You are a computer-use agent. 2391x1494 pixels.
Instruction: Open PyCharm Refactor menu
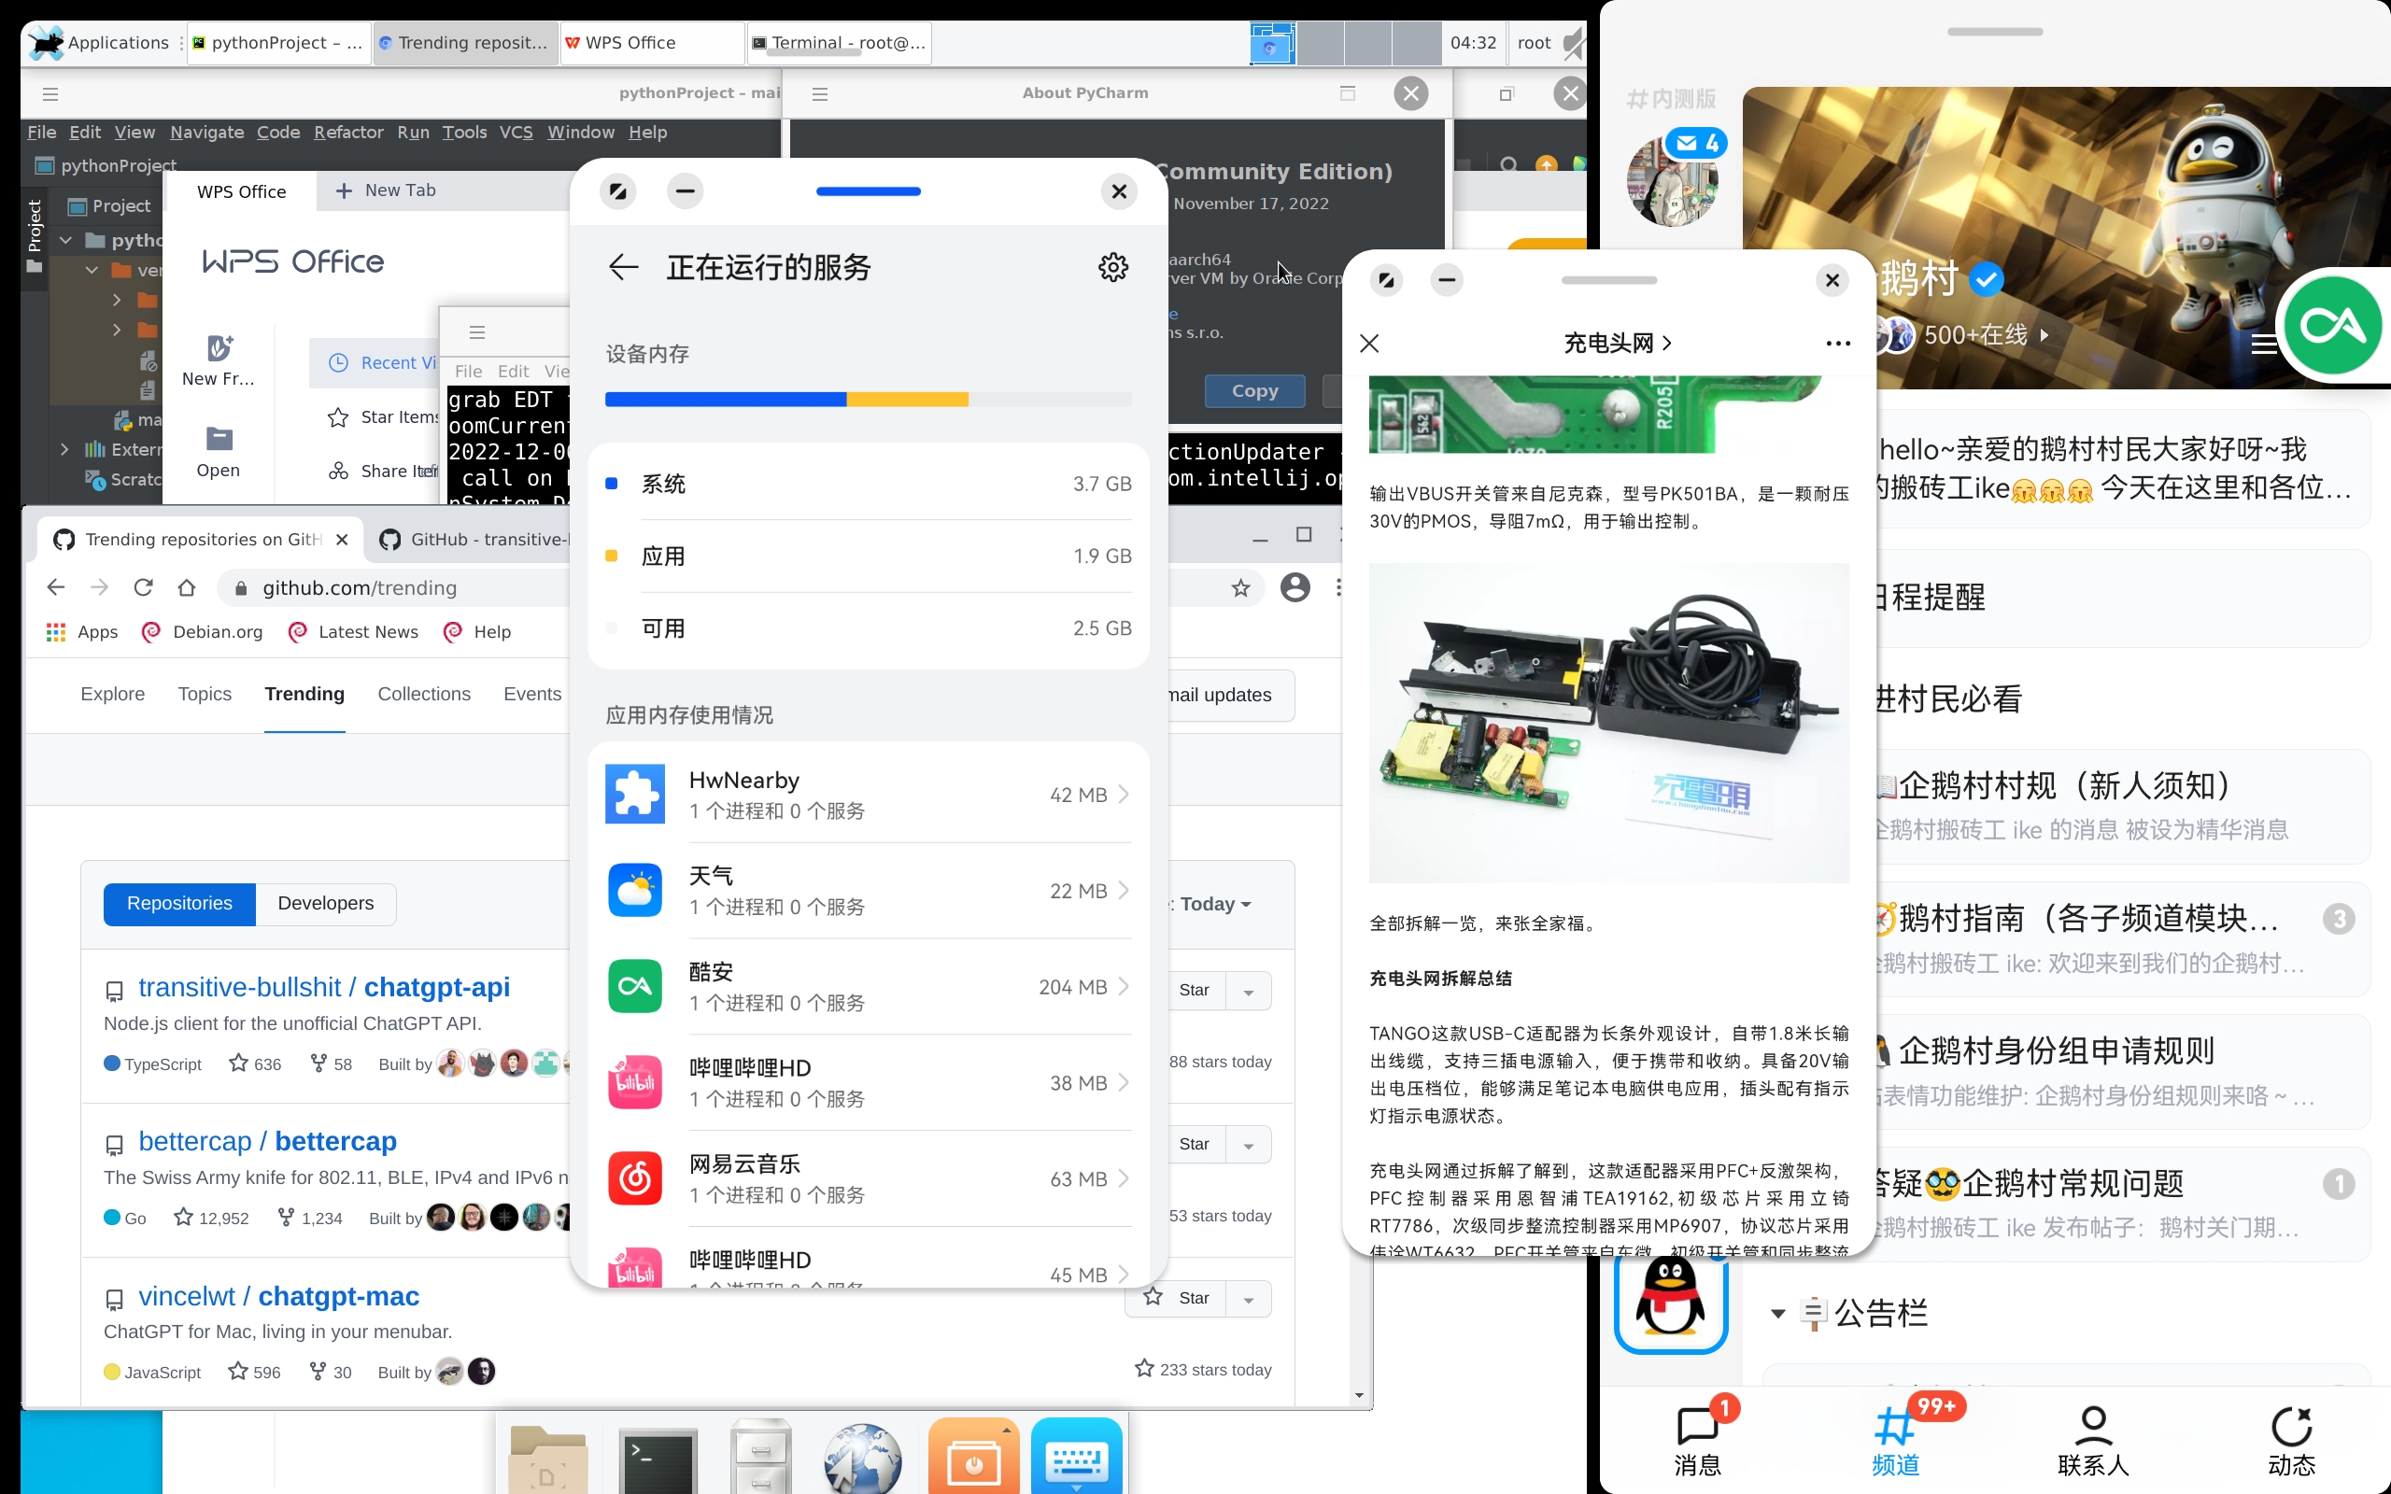[347, 132]
